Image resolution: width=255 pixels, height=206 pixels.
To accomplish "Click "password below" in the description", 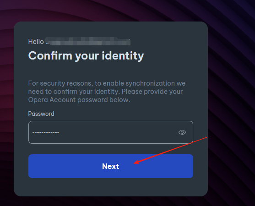I will [x=104, y=100].
